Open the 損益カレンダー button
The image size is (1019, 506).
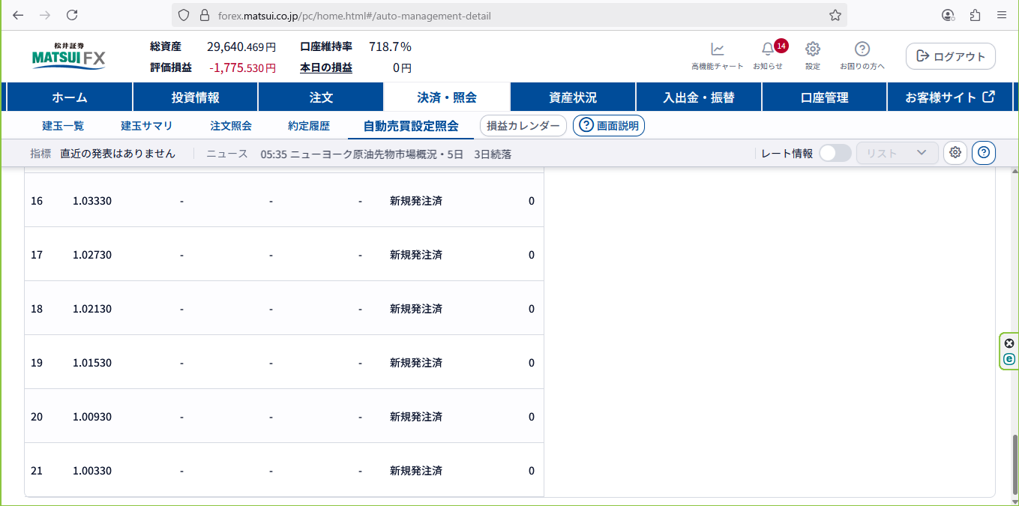pyautogui.click(x=523, y=126)
